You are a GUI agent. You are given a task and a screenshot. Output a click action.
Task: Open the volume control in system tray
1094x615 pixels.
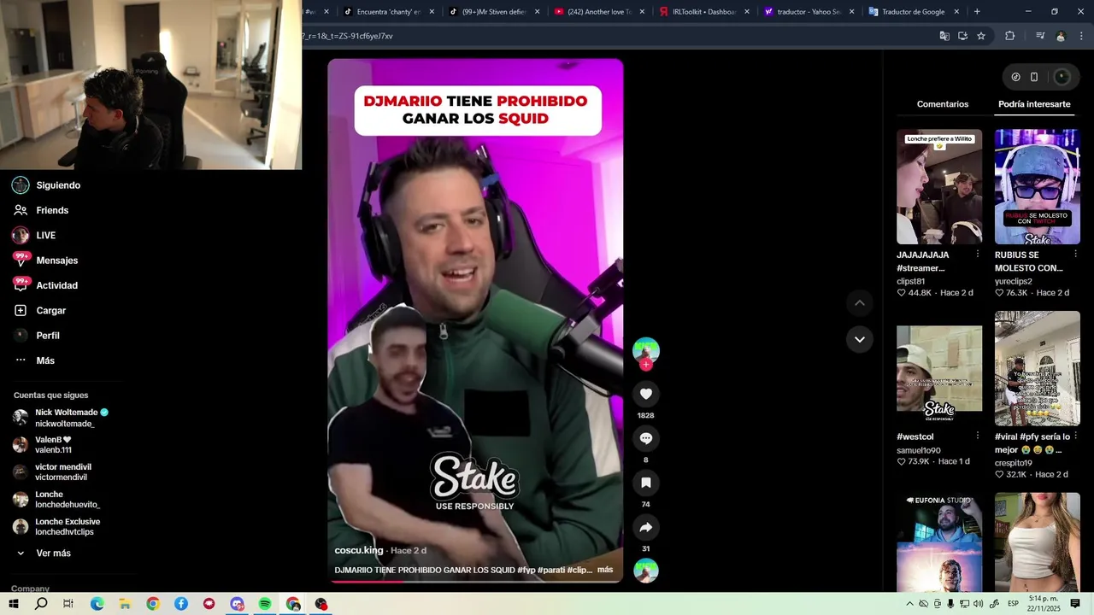point(978,604)
